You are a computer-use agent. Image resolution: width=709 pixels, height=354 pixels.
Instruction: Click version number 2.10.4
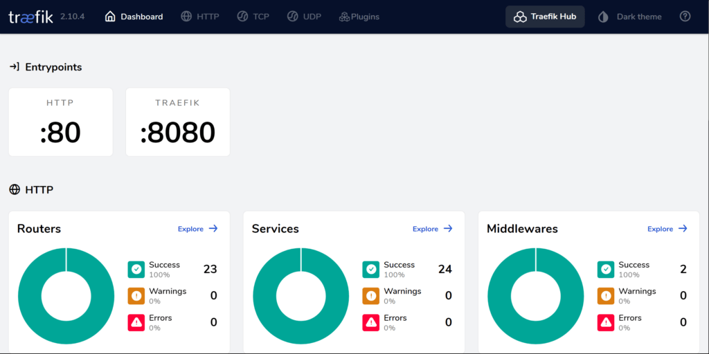pos(72,17)
